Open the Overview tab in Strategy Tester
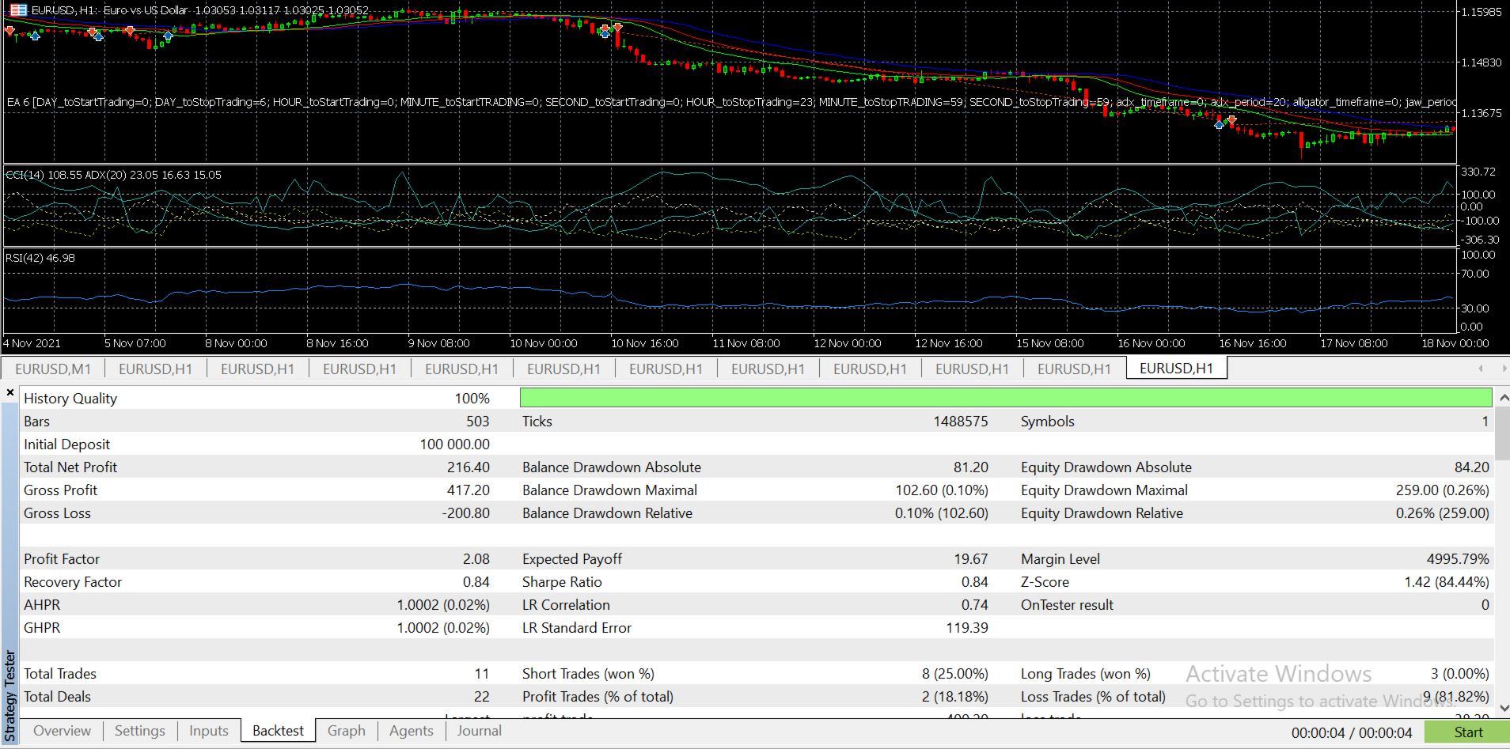This screenshot has width=1510, height=749. click(x=62, y=731)
